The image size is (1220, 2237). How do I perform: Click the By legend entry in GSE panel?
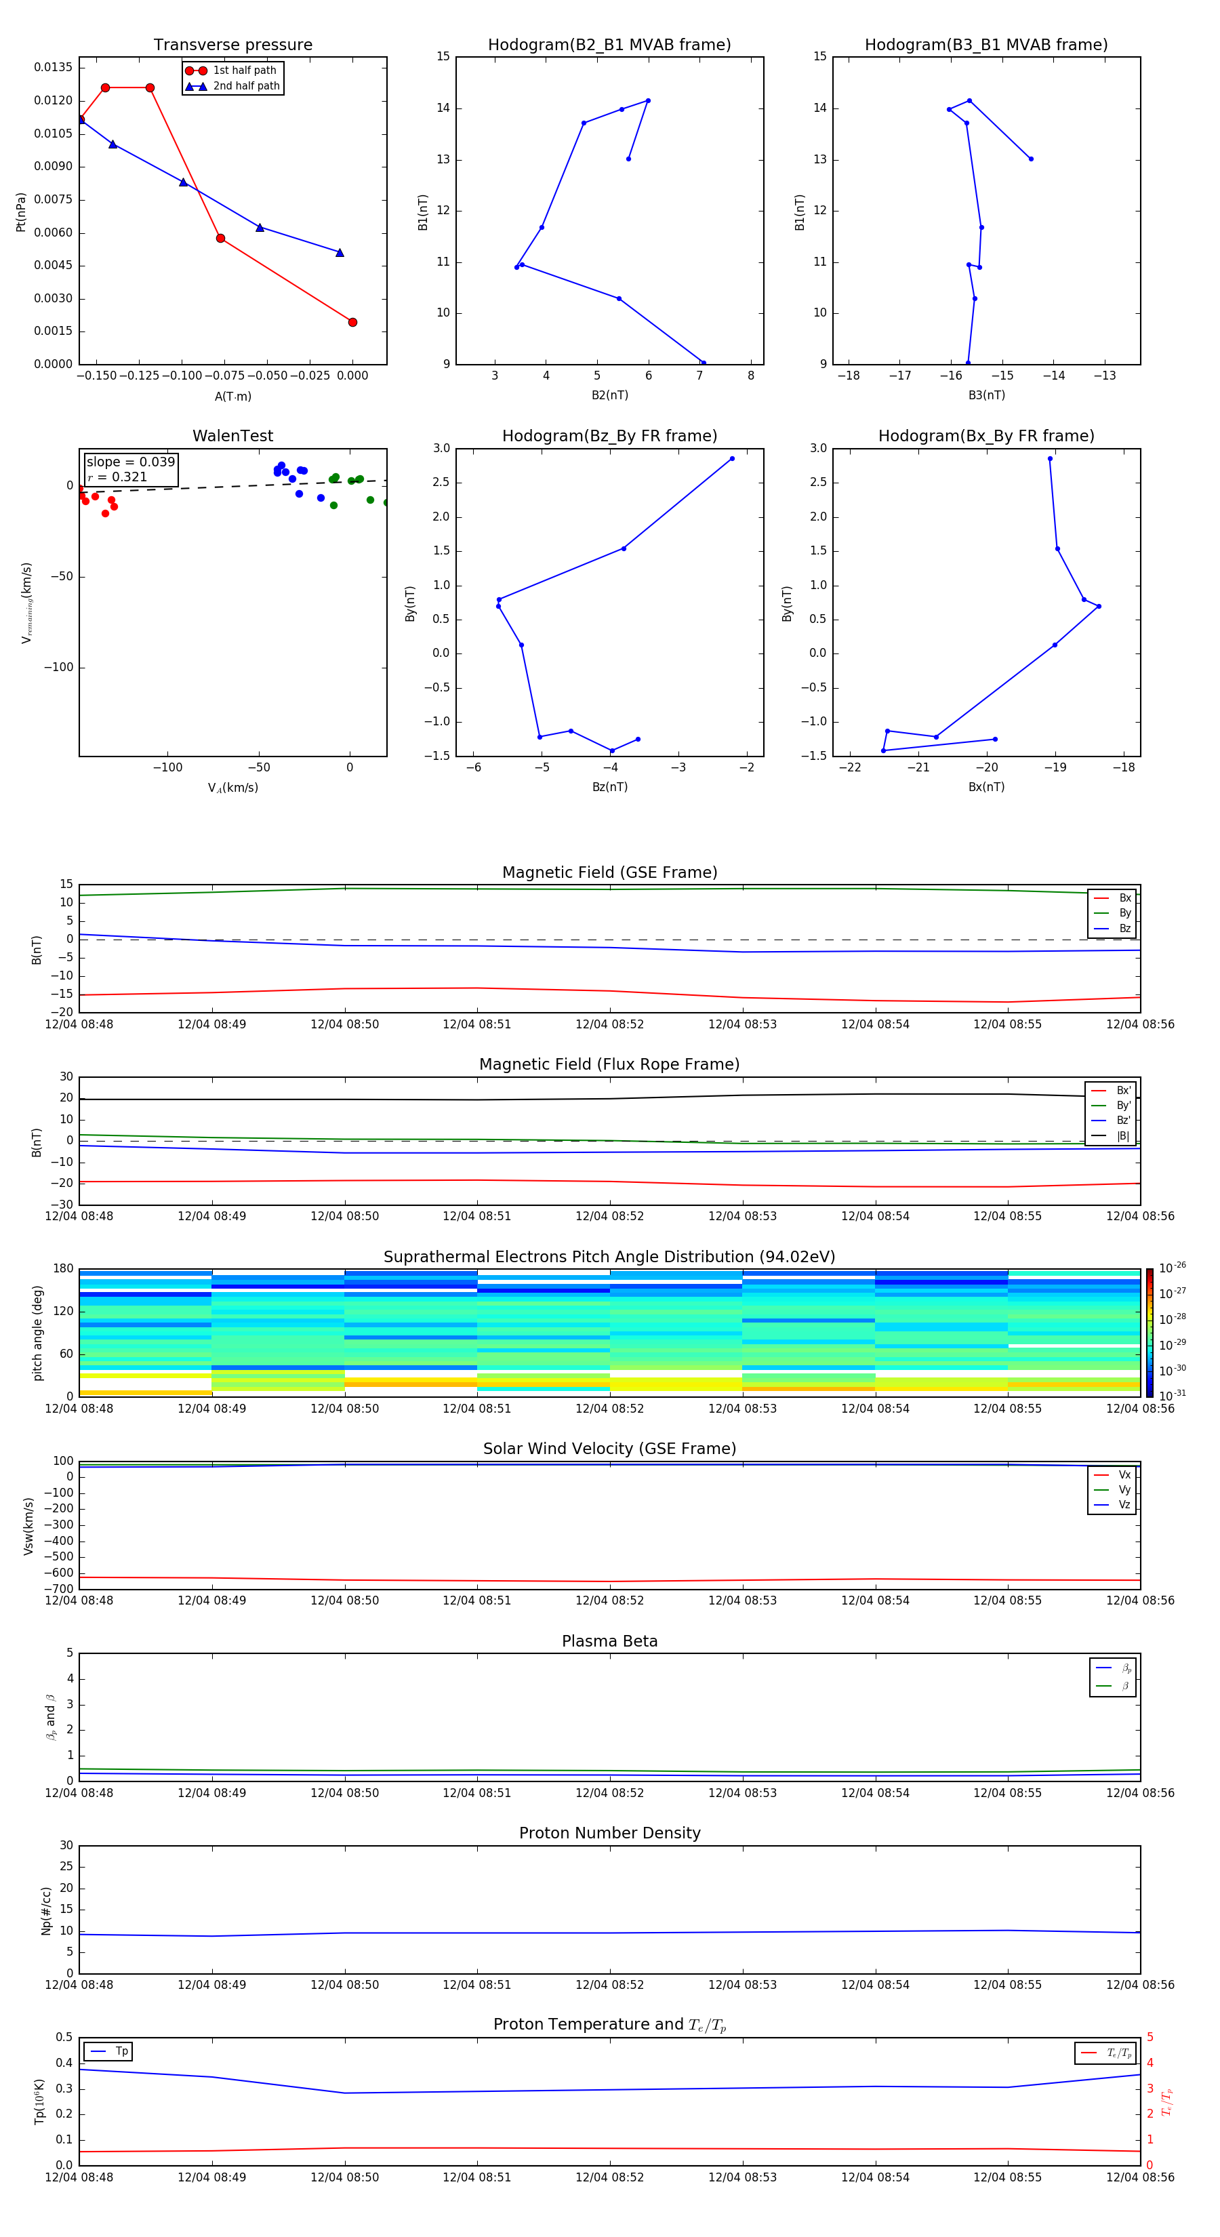point(1112,912)
